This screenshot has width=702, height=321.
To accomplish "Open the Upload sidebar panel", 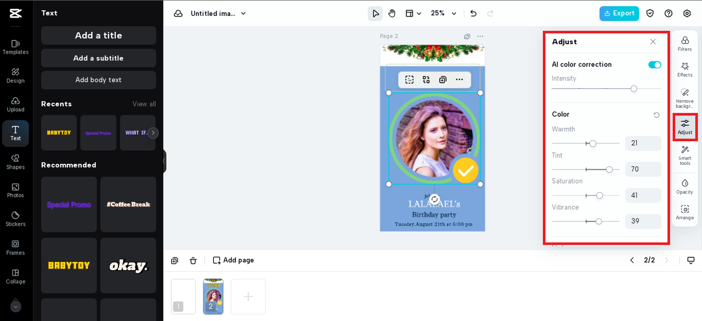I will [15, 104].
